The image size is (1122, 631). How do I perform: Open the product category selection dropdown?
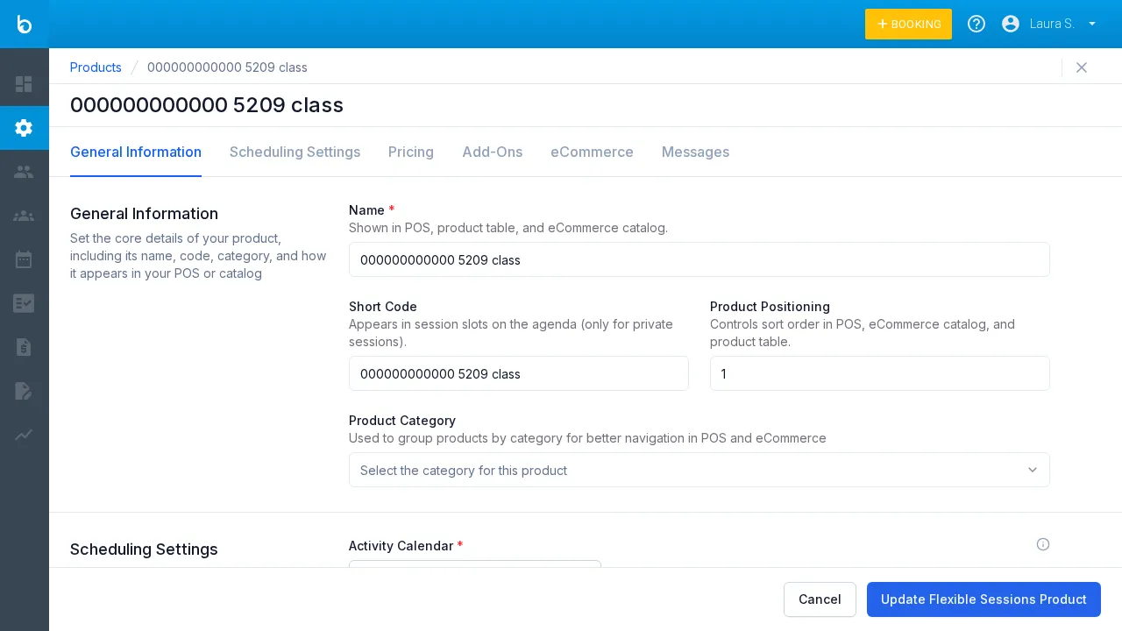tap(699, 470)
